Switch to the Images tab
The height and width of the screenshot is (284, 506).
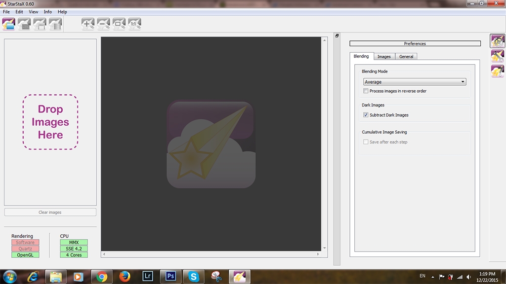384,56
